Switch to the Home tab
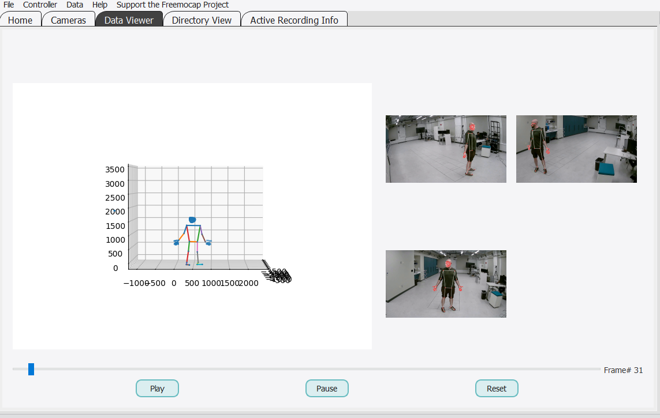This screenshot has height=418, width=660. (21, 20)
